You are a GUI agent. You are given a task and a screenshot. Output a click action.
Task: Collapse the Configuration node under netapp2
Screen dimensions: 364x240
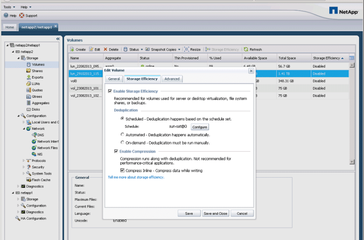click(19, 116)
